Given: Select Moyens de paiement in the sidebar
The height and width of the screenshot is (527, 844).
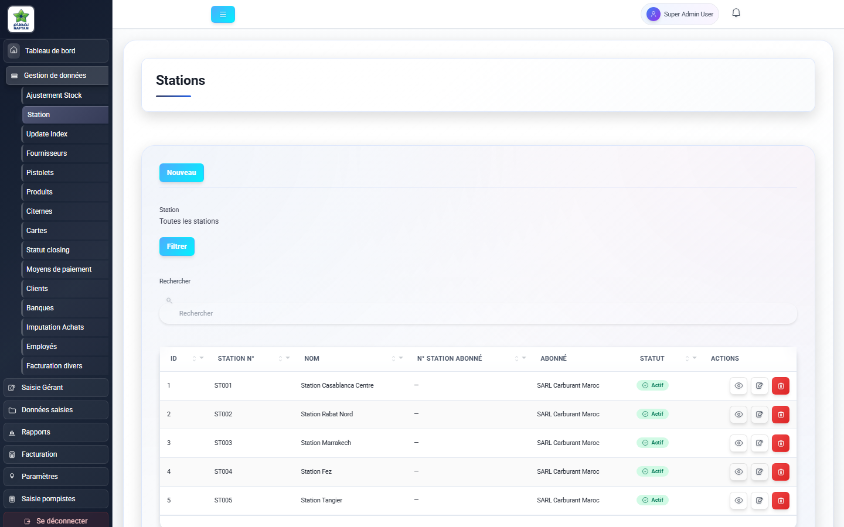Looking at the screenshot, I should pos(64,269).
